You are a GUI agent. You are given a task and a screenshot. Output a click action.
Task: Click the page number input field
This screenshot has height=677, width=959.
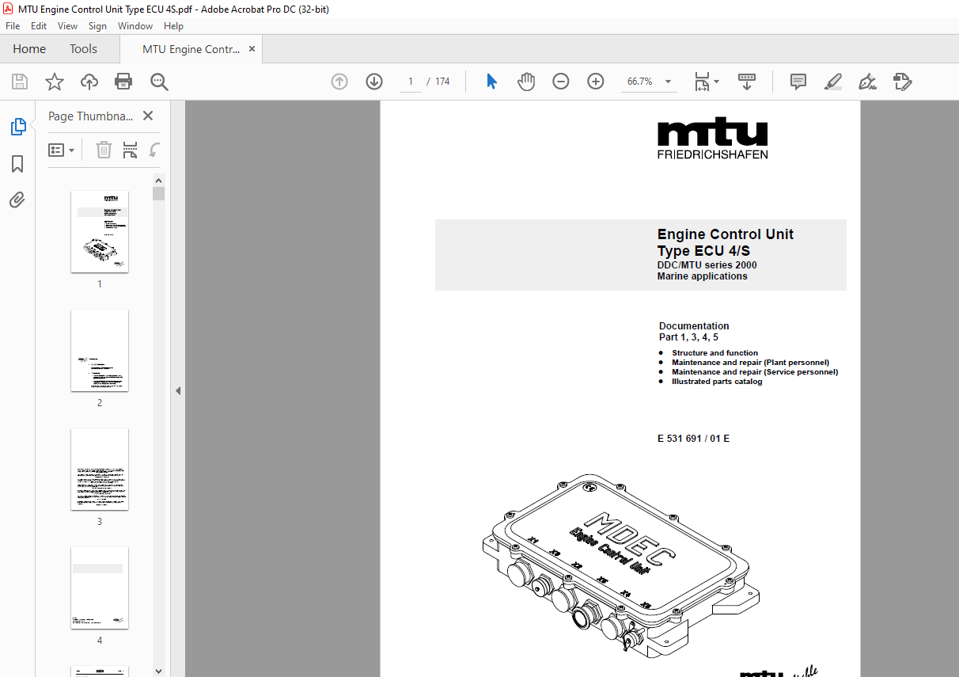point(410,82)
